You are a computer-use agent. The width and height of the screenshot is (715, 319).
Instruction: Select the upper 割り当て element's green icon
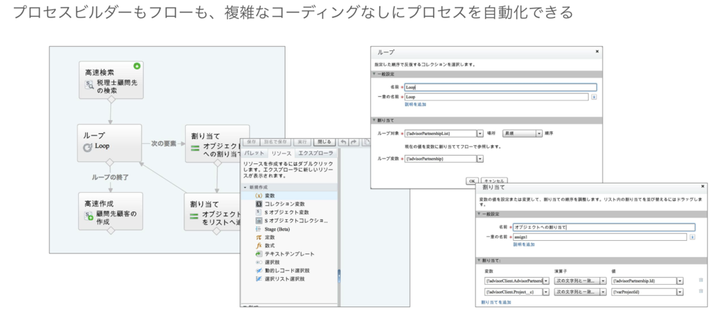(196, 148)
